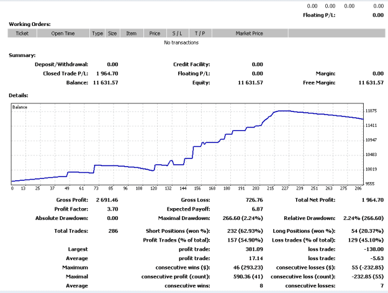
Task: Select consecutive wins value 46 (293.23)
Action: [x=248, y=268]
